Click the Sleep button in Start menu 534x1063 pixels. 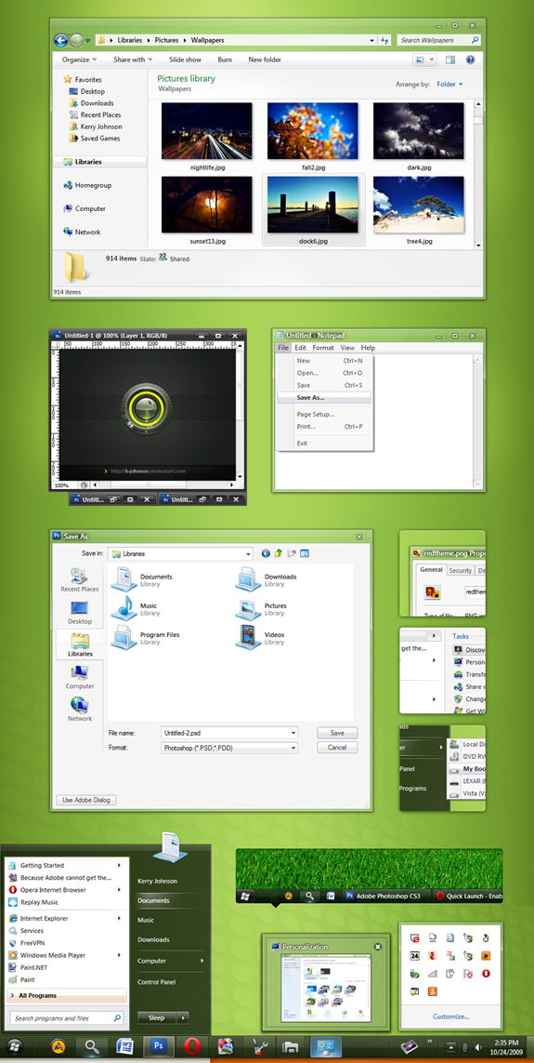click(x=157, y=1017)
